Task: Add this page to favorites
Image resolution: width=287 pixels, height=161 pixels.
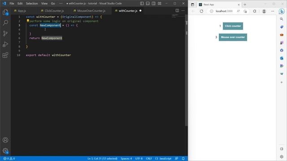Action: coord(245,11)
